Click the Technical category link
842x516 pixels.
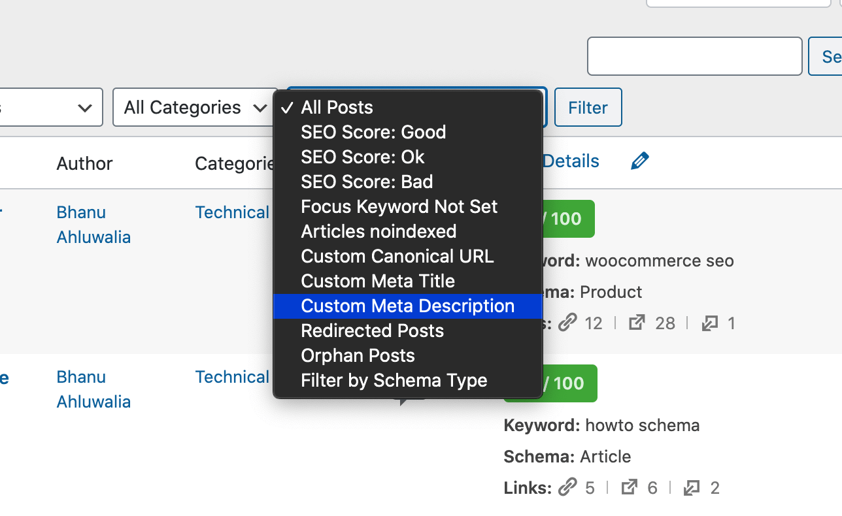(x=232, y=212)
